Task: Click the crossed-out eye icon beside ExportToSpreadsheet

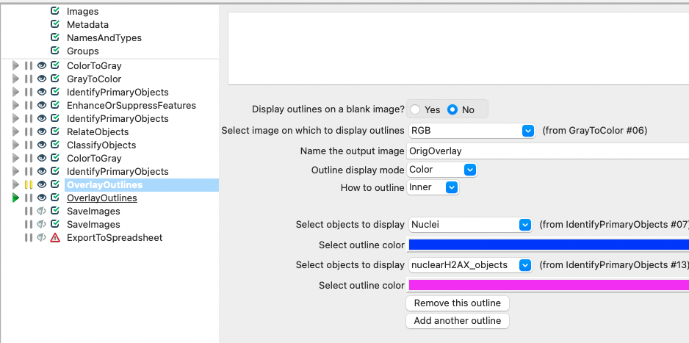Action: point(42,238)
